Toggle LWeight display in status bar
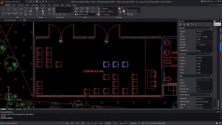 (x=108, y=123)
